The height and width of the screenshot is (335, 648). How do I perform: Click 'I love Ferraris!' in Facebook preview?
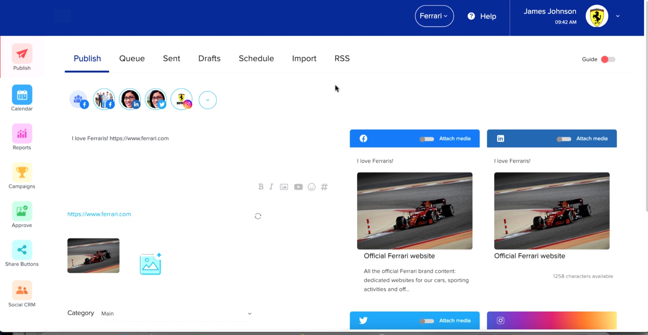375,161
